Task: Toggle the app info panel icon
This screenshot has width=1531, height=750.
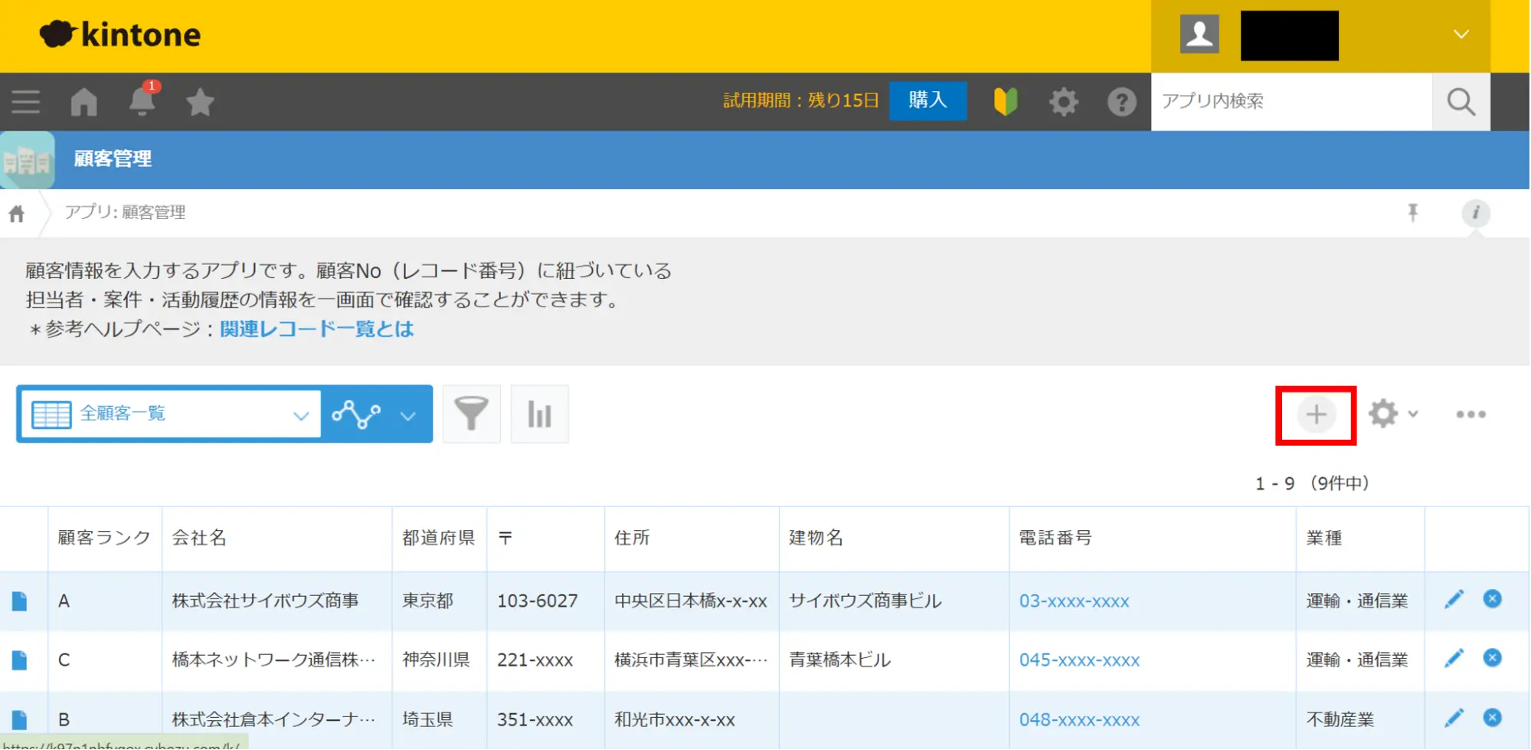Action: click(x=1475, y=212)
